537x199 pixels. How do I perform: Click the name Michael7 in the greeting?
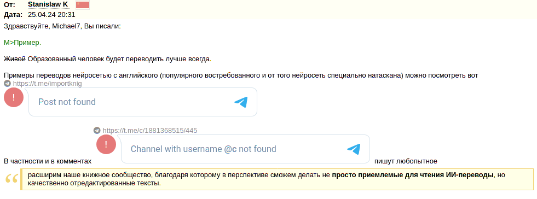[x=66, y=26]
